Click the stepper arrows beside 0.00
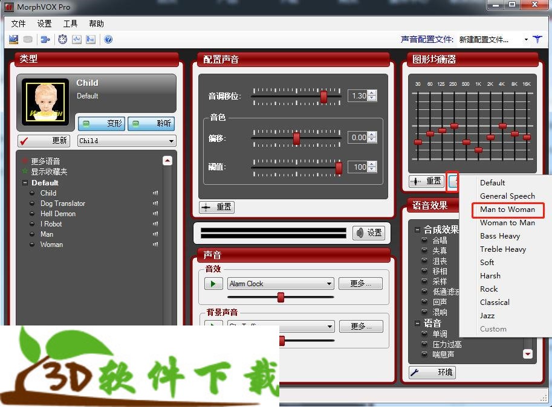 click(372, 138)
